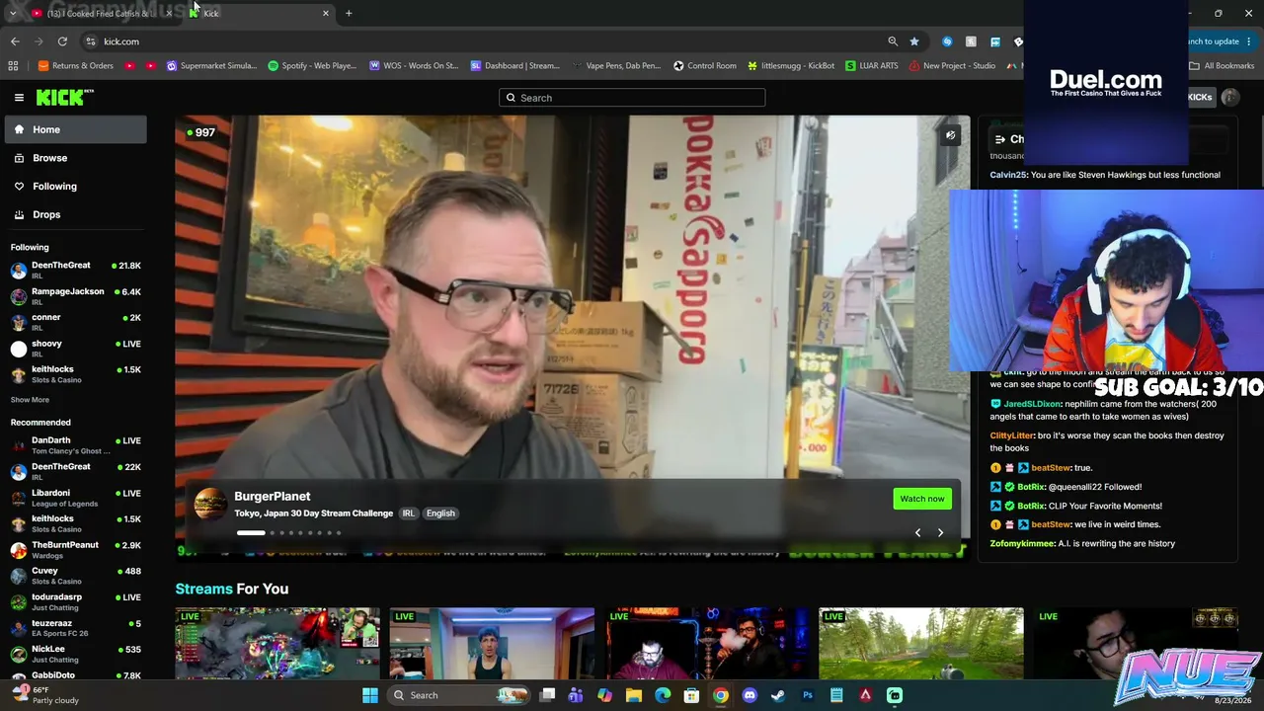Open conner's channel in the Following list
Image resolution: width=1264 pixels, height=711 pixels.
[76, 322]
